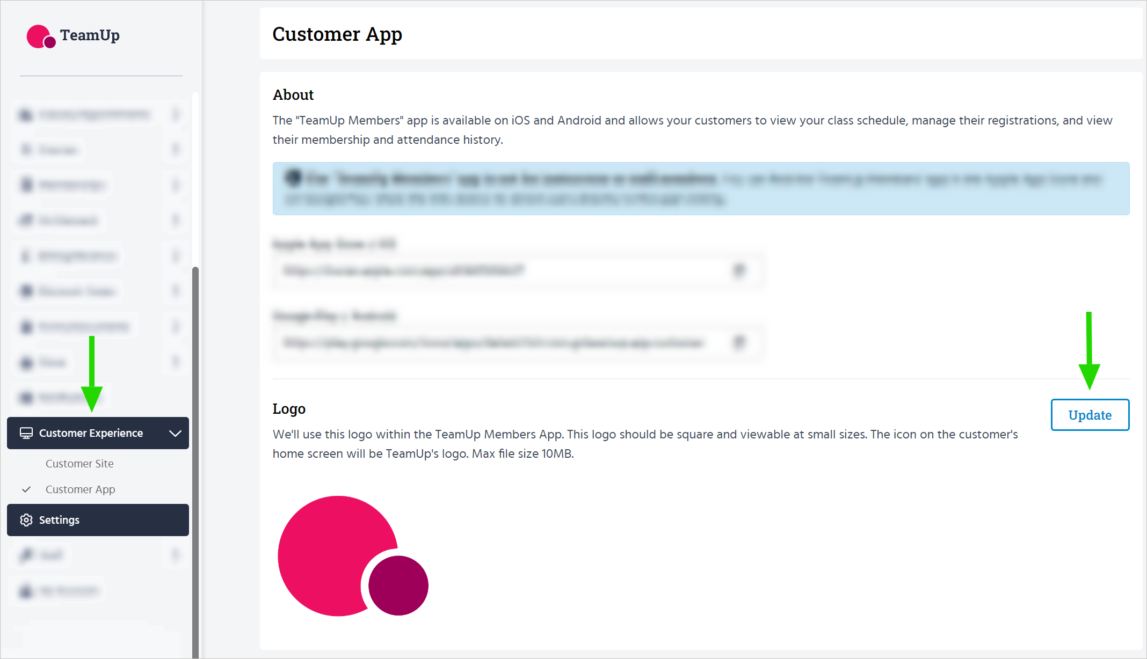Click the TeamUp logo in the sidebar
The height and width of the screenshot is (659, 1147).
(x=73, y=36)
